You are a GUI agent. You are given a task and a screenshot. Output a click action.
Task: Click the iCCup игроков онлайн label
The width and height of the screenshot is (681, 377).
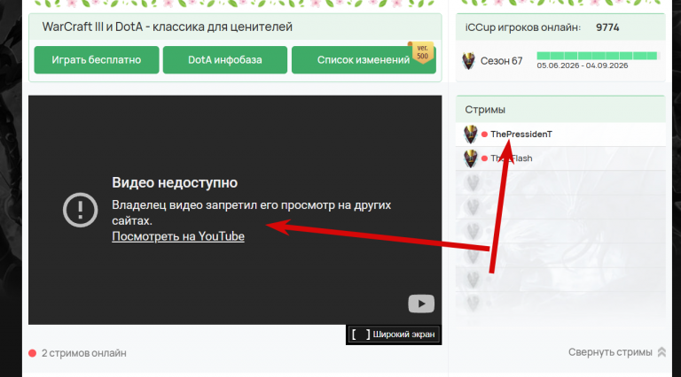523,27
